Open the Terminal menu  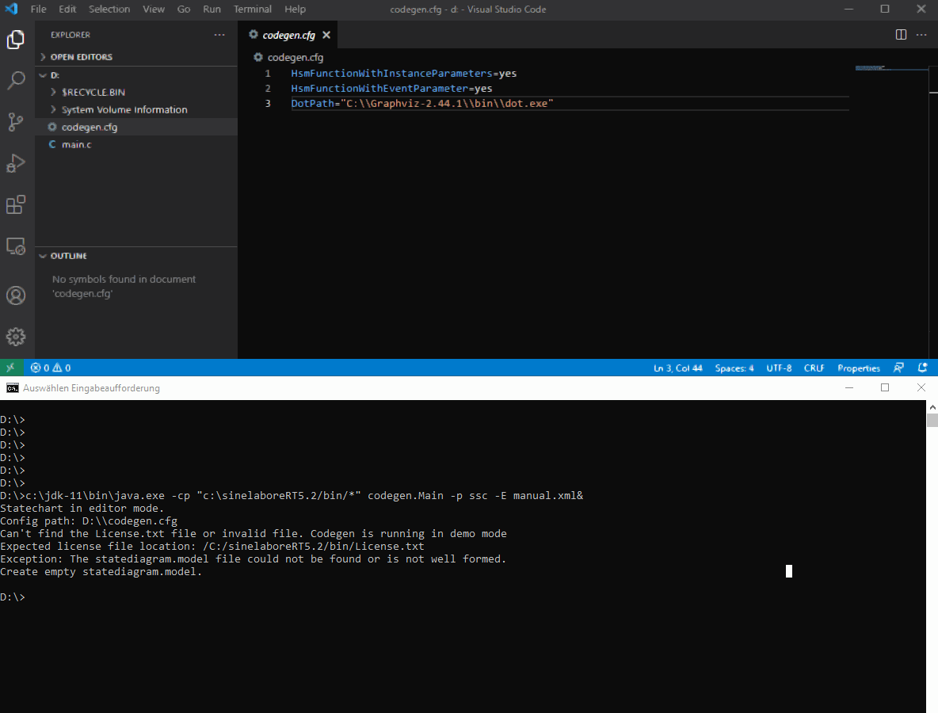click(252, 10)
